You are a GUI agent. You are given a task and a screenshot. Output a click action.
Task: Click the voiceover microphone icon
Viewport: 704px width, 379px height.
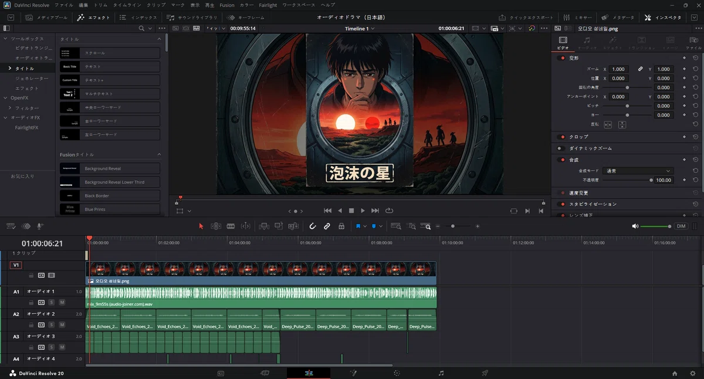(x=40, y=226)
